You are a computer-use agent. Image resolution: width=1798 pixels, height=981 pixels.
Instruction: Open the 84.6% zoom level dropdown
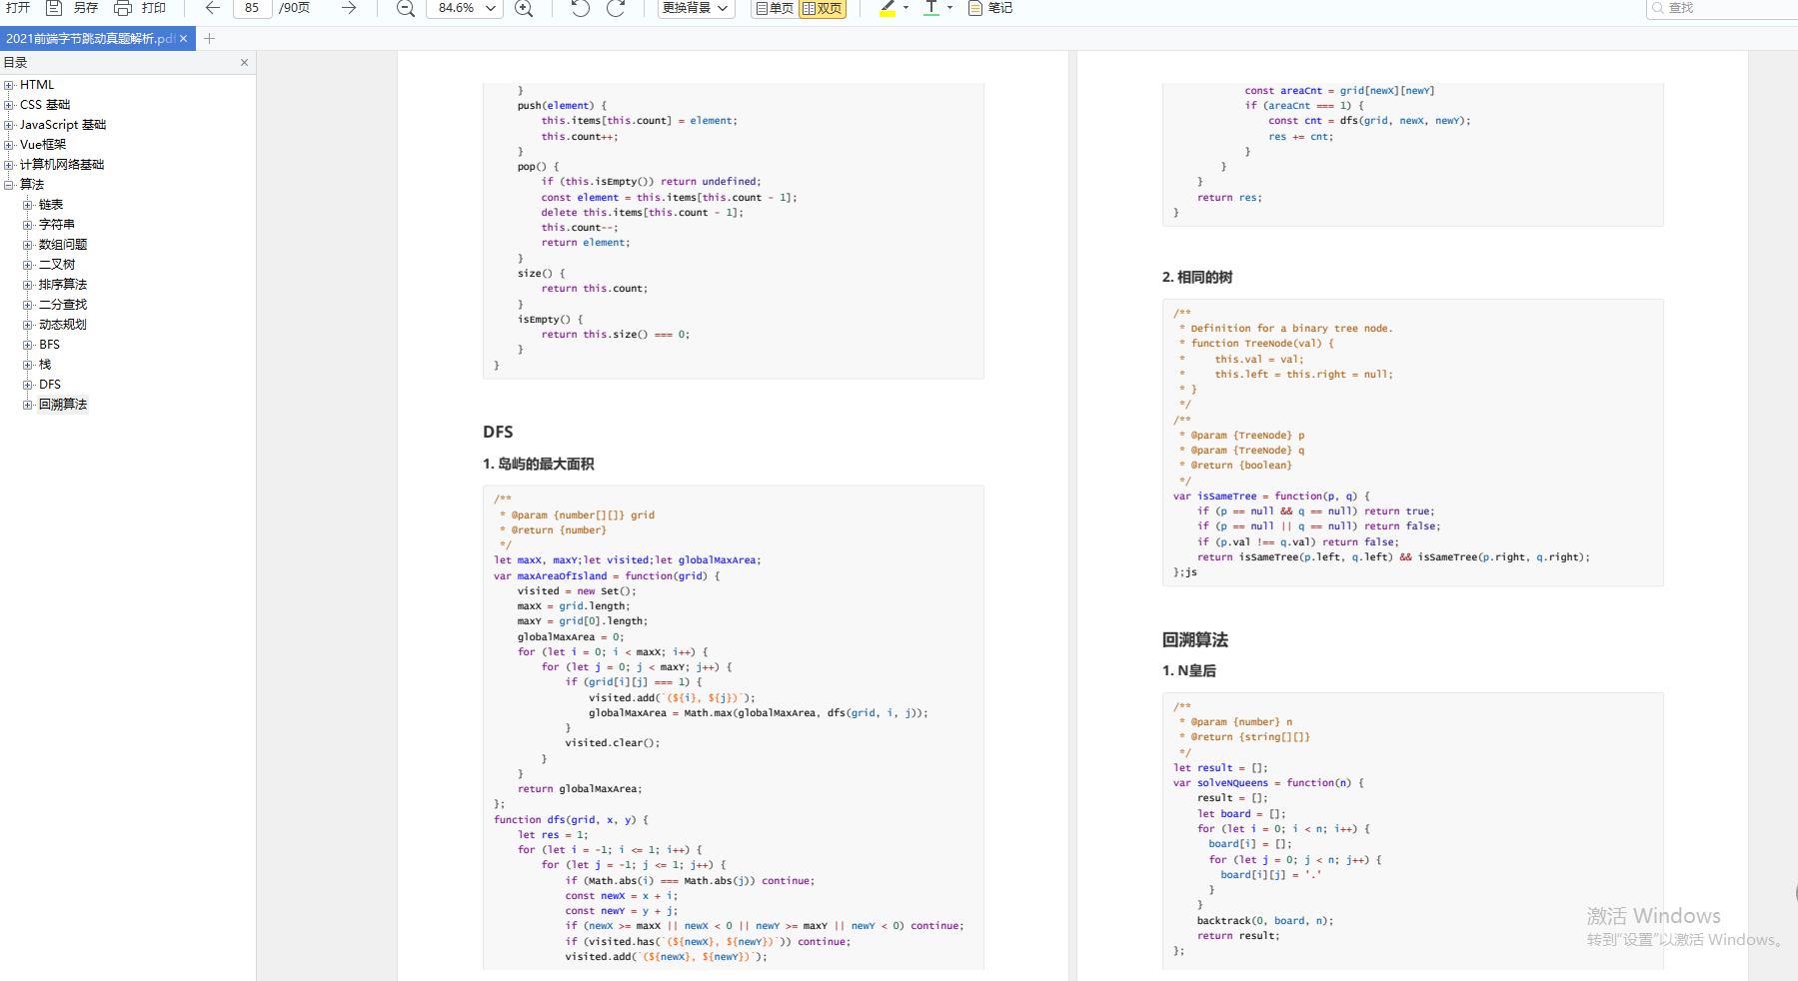[x=491, y=8]
